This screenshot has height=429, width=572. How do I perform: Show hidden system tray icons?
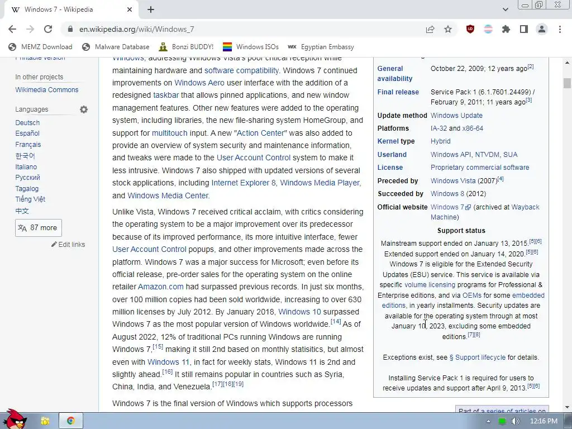point(488,421)
